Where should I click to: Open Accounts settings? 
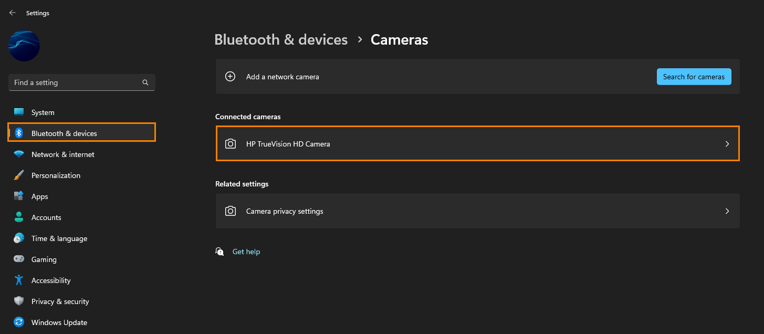[x=82, y=217]
